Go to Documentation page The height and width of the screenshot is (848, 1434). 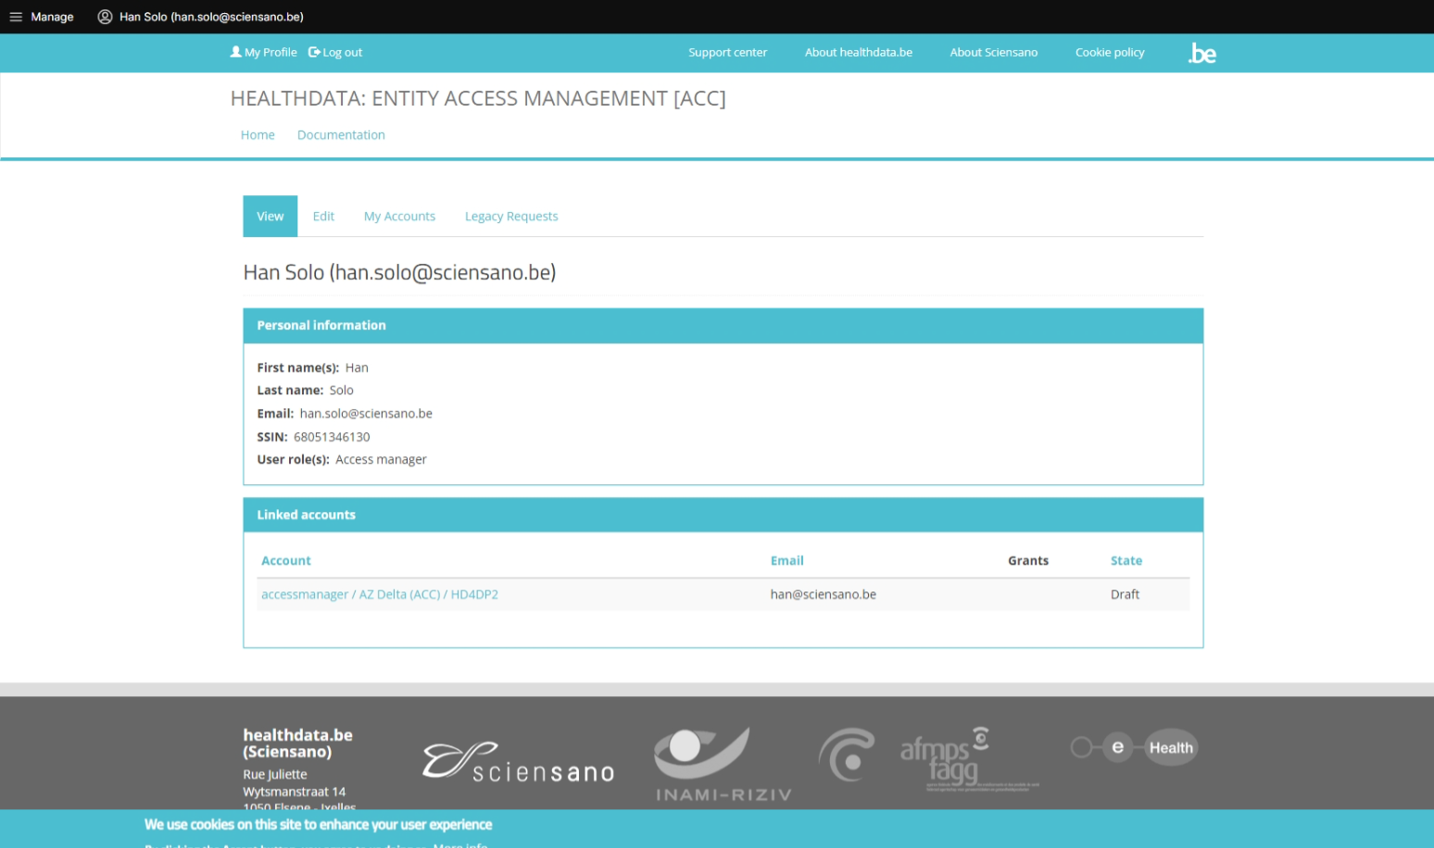pyautogui.click(x=341, y=135)
